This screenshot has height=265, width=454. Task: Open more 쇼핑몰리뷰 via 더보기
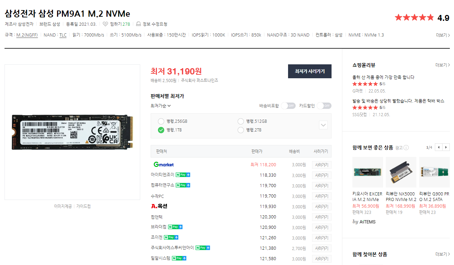tap(443, 65)
